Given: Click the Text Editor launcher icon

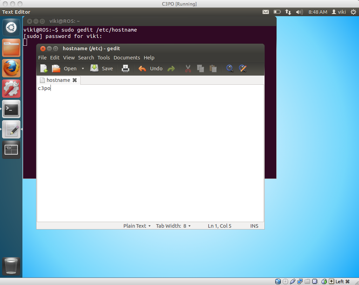Looking at the screenshot, I should click(11, 129).
